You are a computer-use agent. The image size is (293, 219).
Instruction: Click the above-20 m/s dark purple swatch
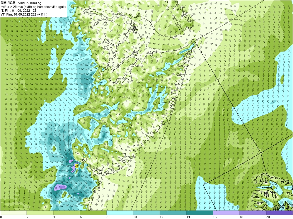[x=280, y=213]
